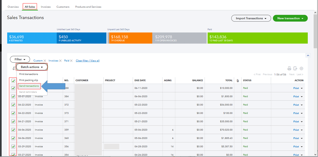
Task: Switch to the Customers tab
Action: 63,7
